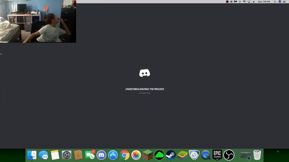Launch Steam from the dock
The width and height of the screenshot is (289, 162).
(171, 155)
